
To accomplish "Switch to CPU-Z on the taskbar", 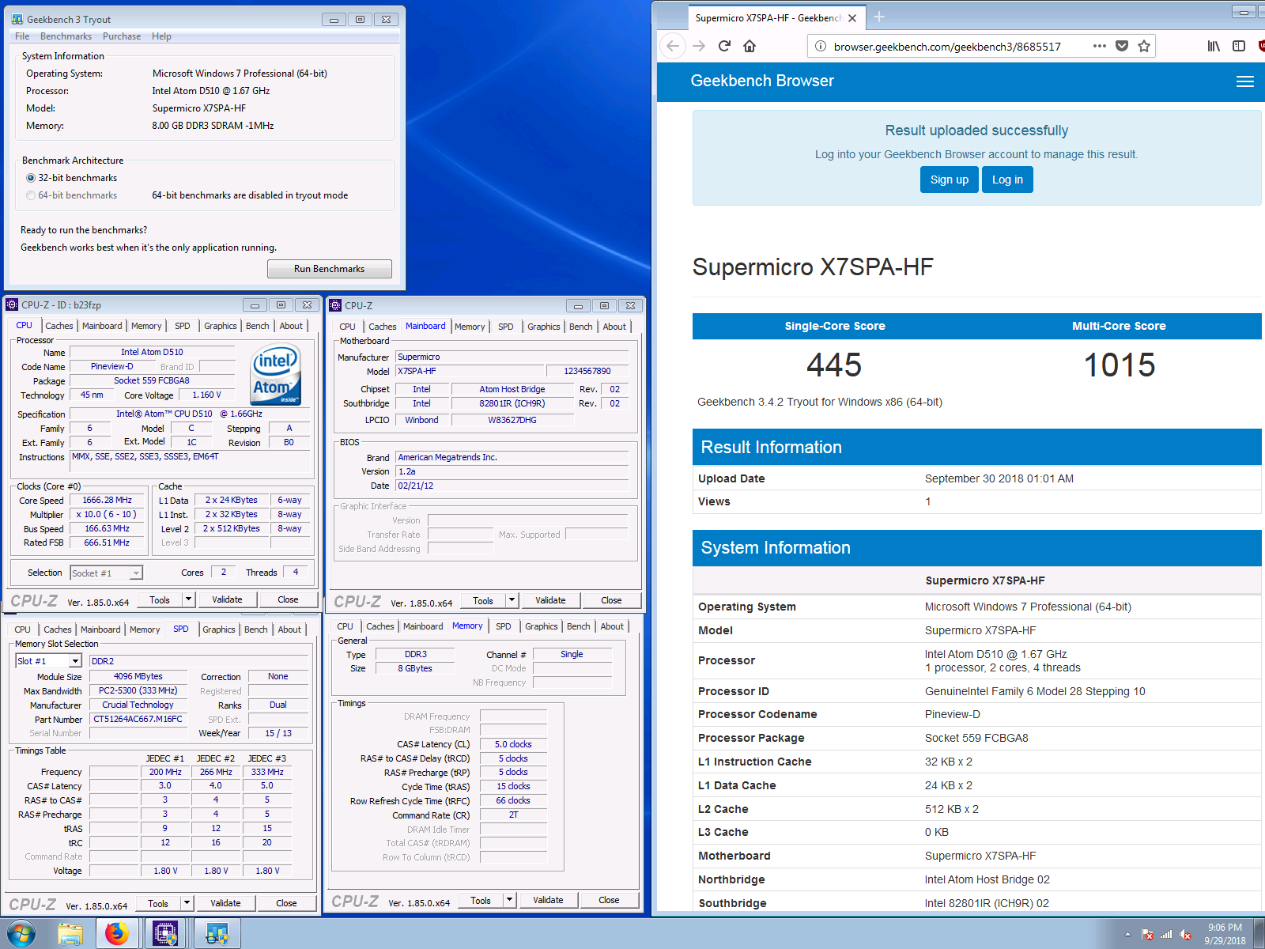I will tap(164, 934).
